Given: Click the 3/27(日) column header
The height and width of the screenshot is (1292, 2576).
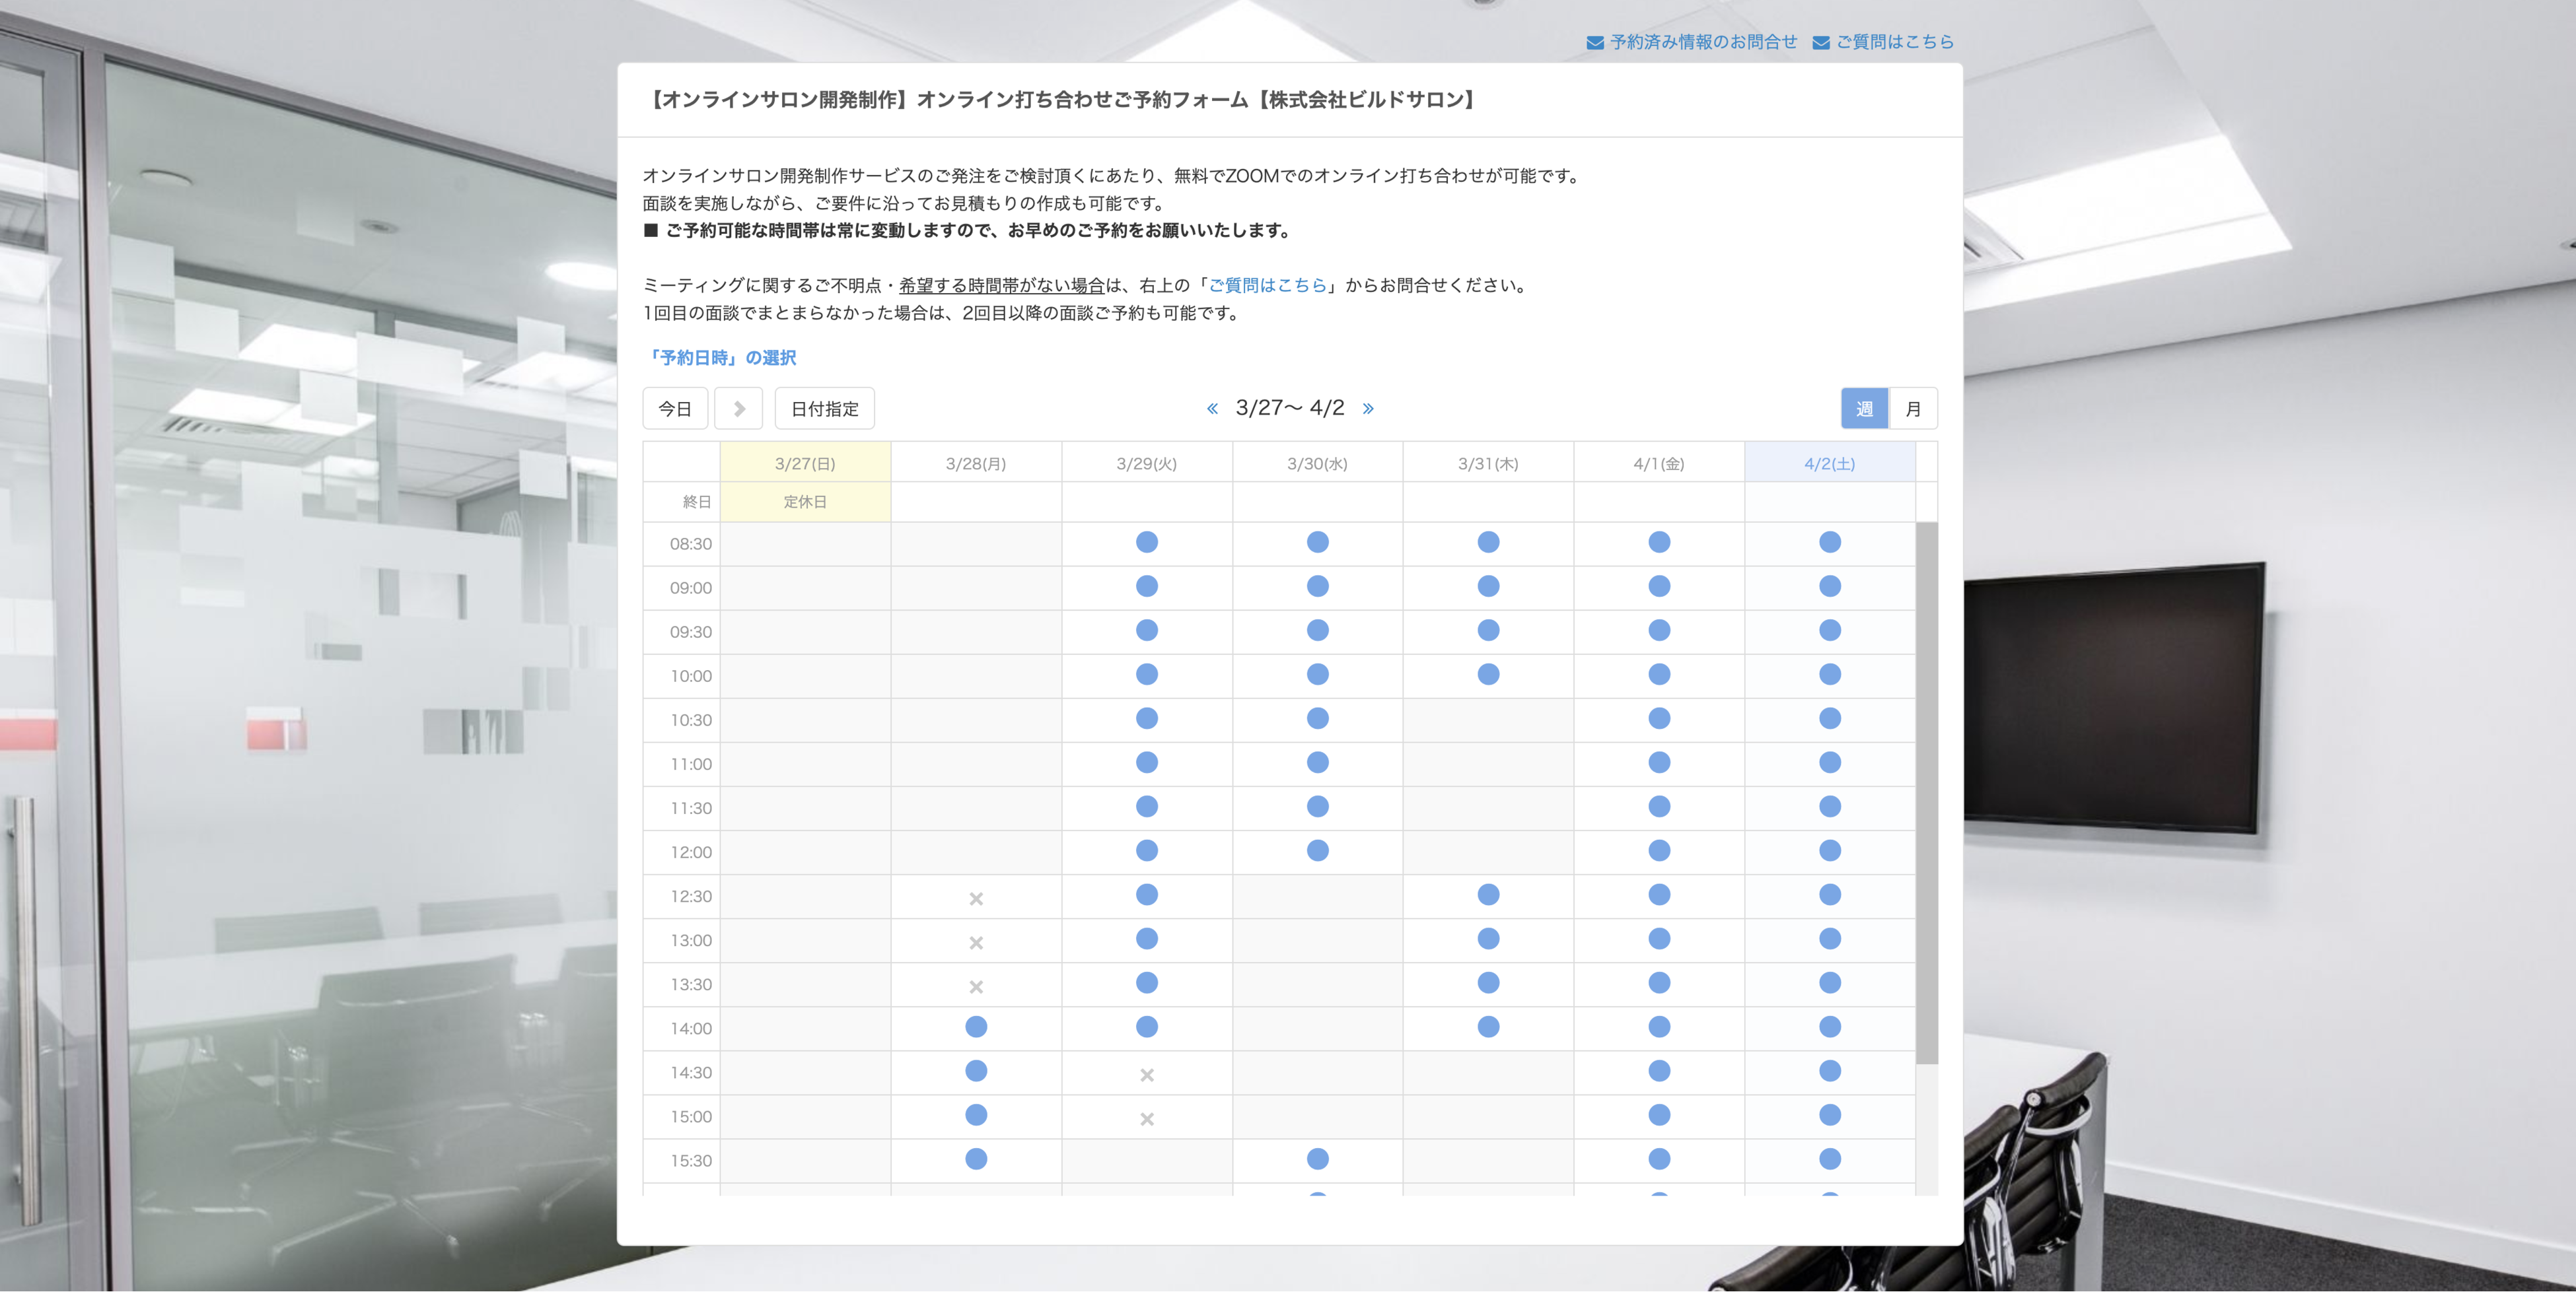Looking at the screenshot, I should 804,461.
